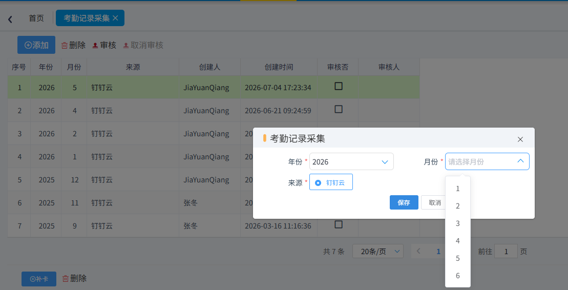
Task: Click the 创建时间 column header
Action: pos(279,67)
